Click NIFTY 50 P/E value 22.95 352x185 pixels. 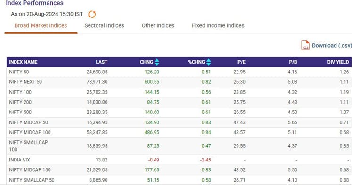[239, 72]
